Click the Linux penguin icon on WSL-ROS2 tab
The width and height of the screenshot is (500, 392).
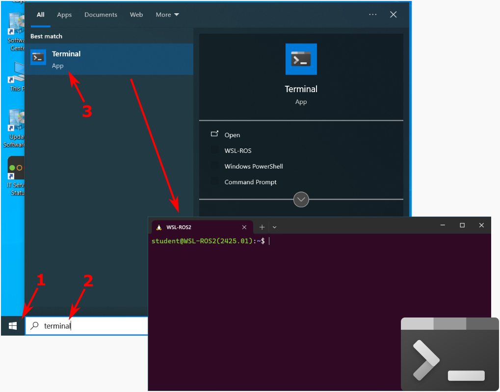159,227
